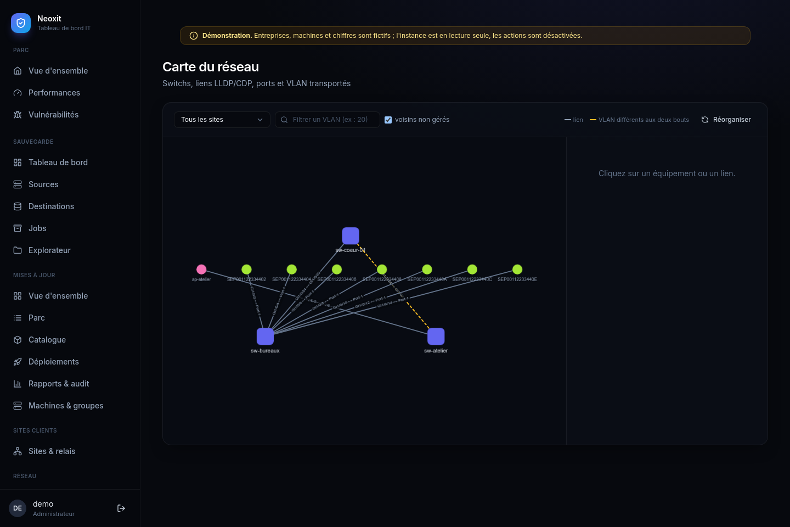
Task: Select the SEP001122334402 neighbor node
Action: pyautogui.click(x=247, y=270)
